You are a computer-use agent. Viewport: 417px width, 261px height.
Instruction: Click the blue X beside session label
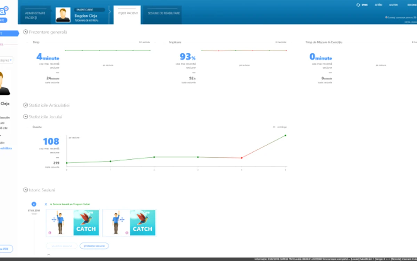[x=46, y=204]
